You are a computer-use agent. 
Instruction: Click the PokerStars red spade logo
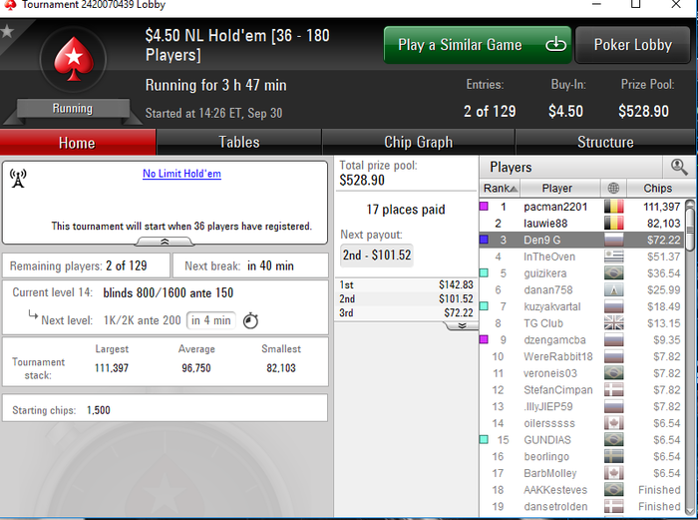[74, 59]
